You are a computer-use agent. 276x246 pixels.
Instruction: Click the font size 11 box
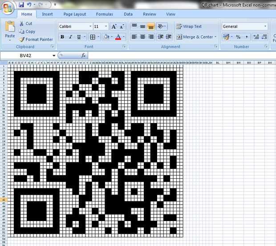[x=98, y=26]
